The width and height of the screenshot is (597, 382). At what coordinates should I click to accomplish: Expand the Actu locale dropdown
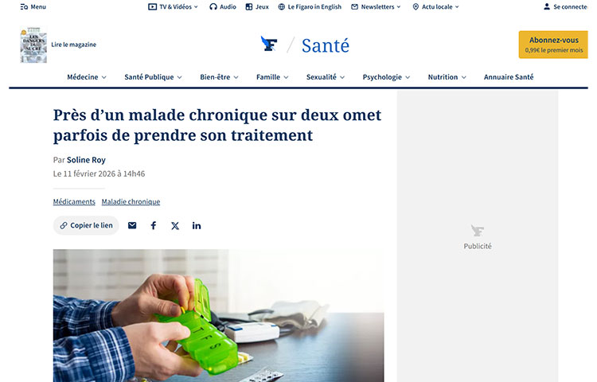[436, 7]
